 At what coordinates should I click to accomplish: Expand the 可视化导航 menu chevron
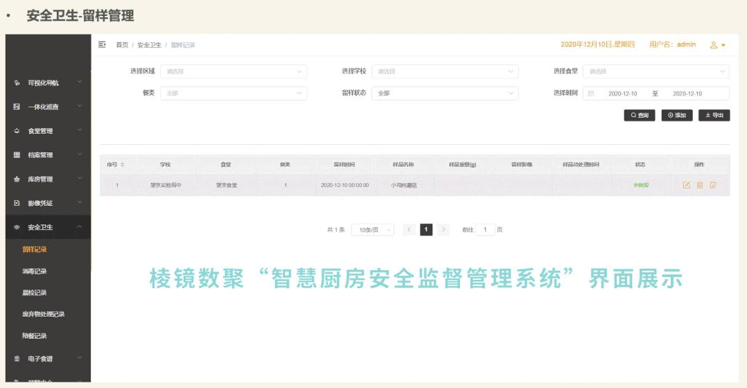(80, 82)
